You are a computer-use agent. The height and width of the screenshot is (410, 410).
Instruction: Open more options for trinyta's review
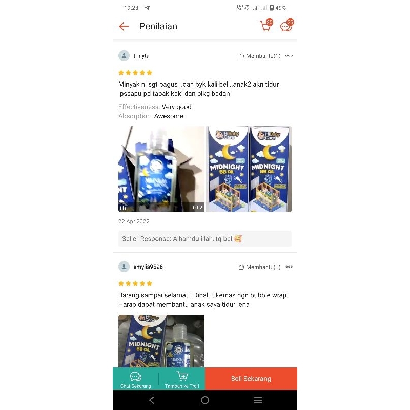[x=289, y=56]
